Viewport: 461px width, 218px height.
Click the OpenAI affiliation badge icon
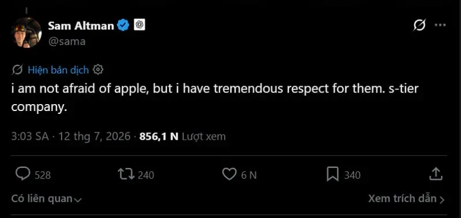[x=139, y=25]
